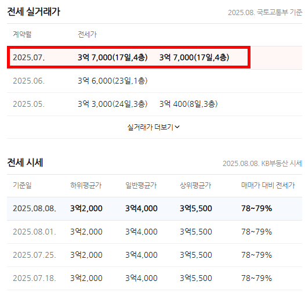Select the 2025.08.08. date row cell
The width and height of the screenshot is (305, 292).
point(34,208)
